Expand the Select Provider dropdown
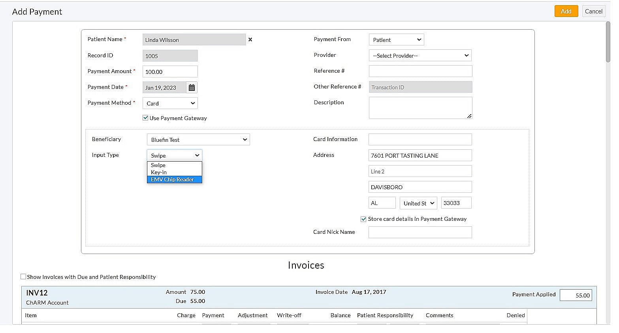 click(420, 55)
